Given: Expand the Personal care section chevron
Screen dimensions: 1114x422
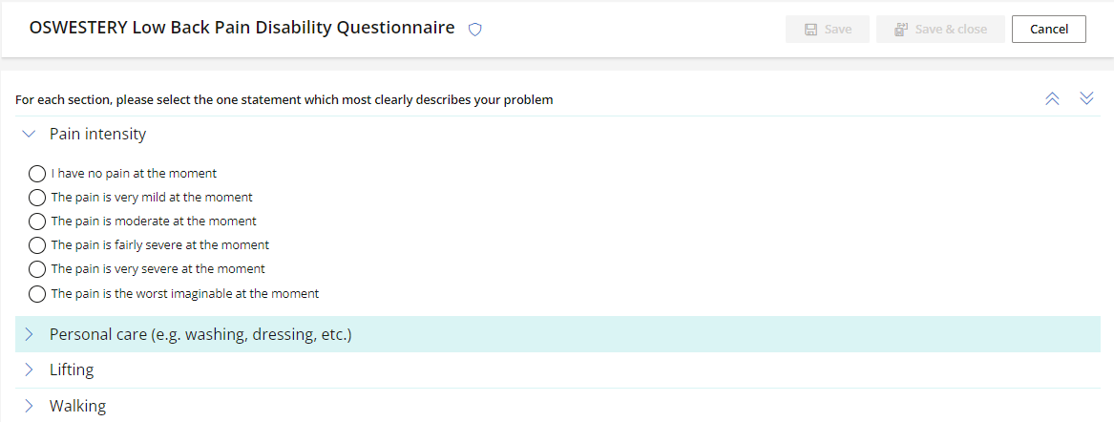Looking at the screenshot, I should (x=30, y=334).
